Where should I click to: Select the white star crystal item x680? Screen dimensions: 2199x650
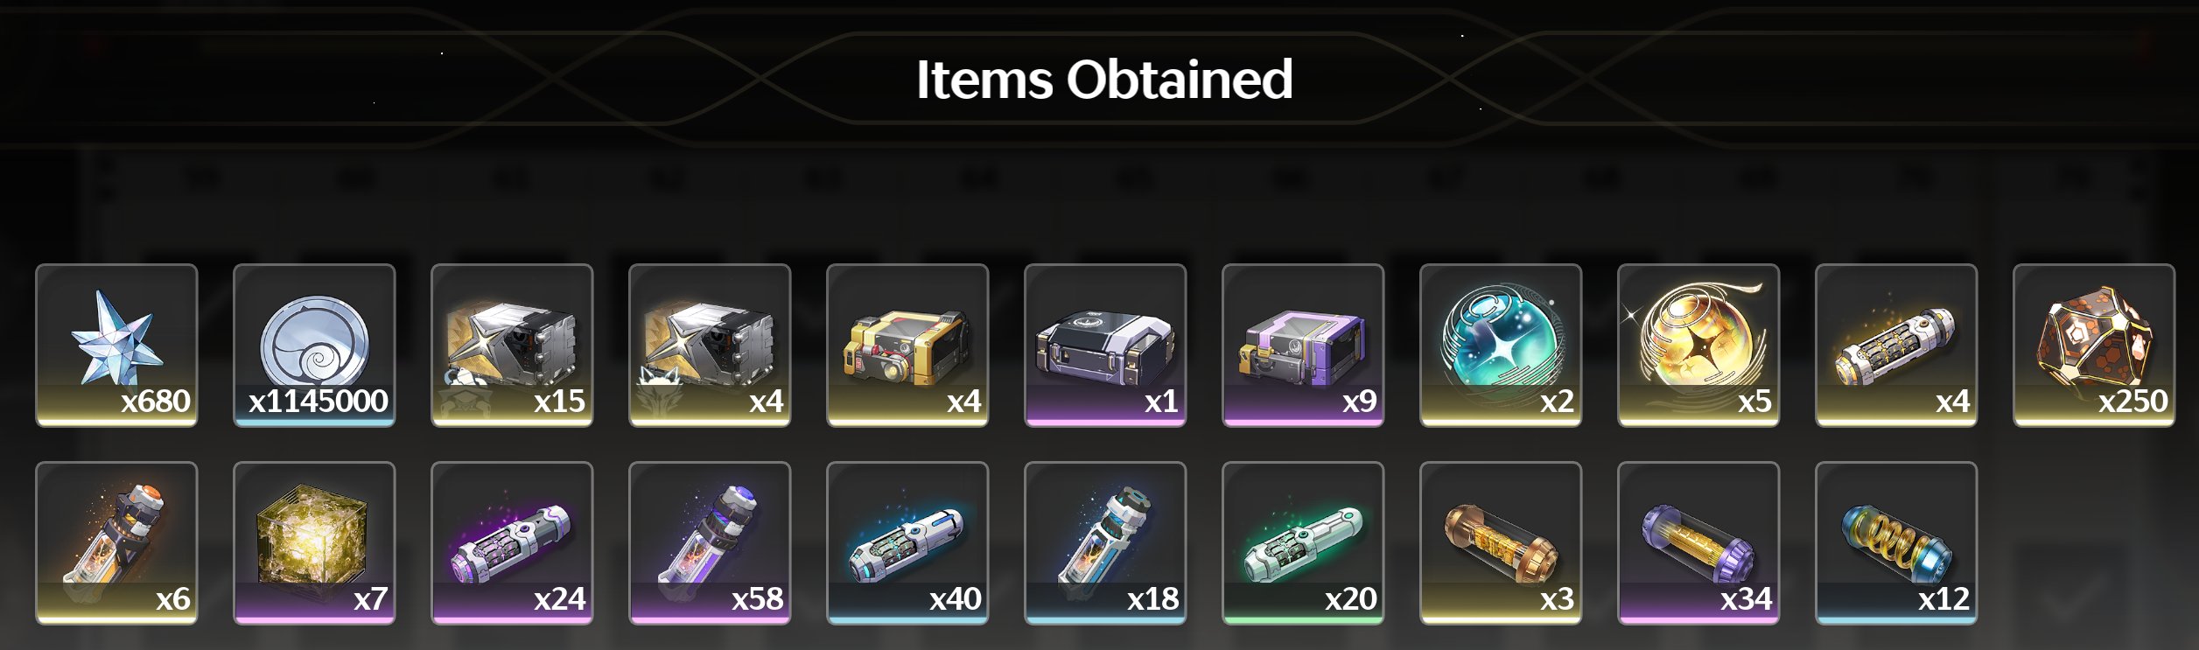tap(116, 345)
